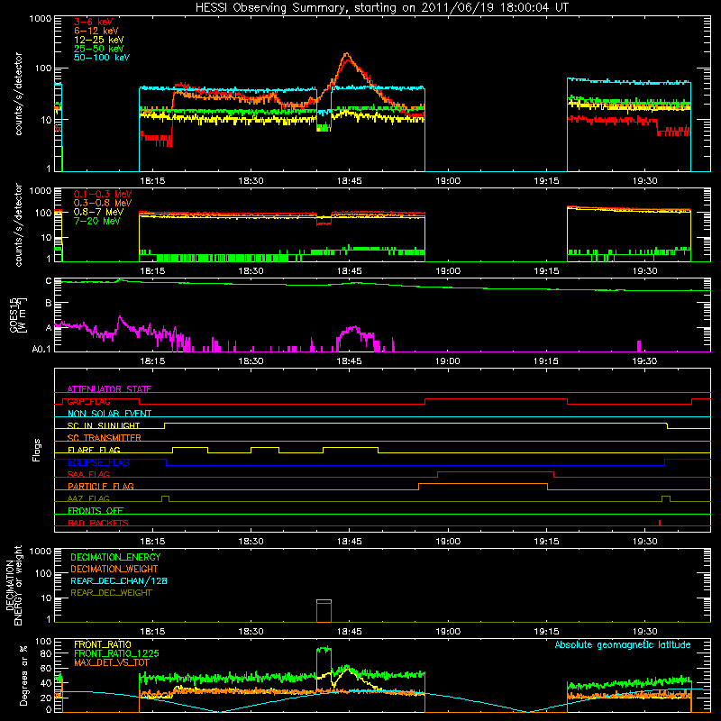
Task: Click the 7-20 MeV legend label
Action: coord(97,221)
